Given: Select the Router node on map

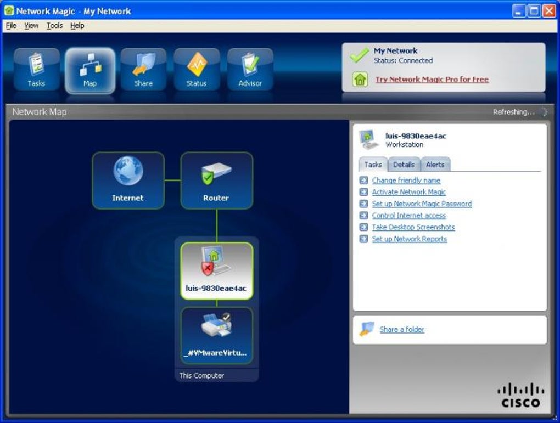Looking at the screenshot, I should (x=217, y=181).
